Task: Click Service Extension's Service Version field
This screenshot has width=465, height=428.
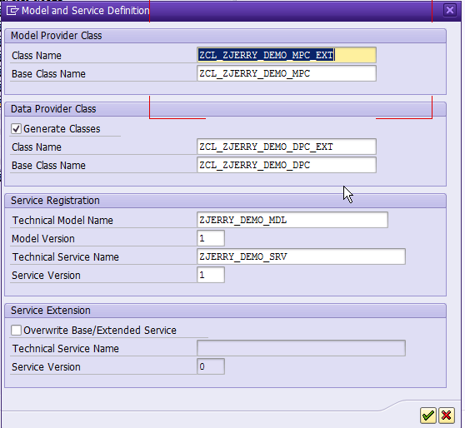Action: (x=211, y=366)
